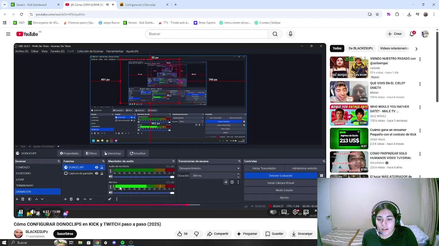Open advanced audio properties in mixer toolbar
439x246 pixels.
(110, 199)
